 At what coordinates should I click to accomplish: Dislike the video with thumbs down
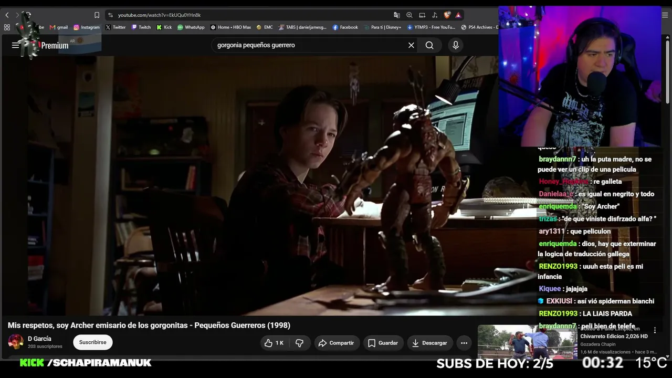coord(299,343)
